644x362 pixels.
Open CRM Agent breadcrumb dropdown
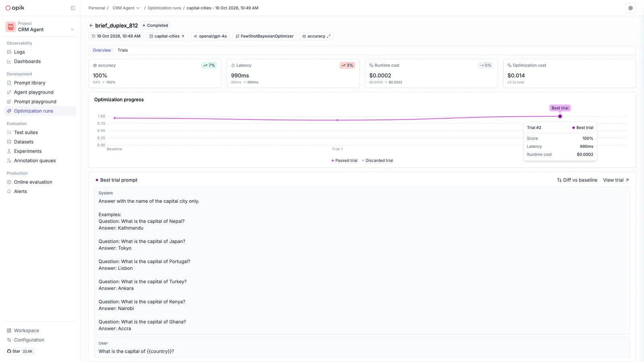coord(126,8)
